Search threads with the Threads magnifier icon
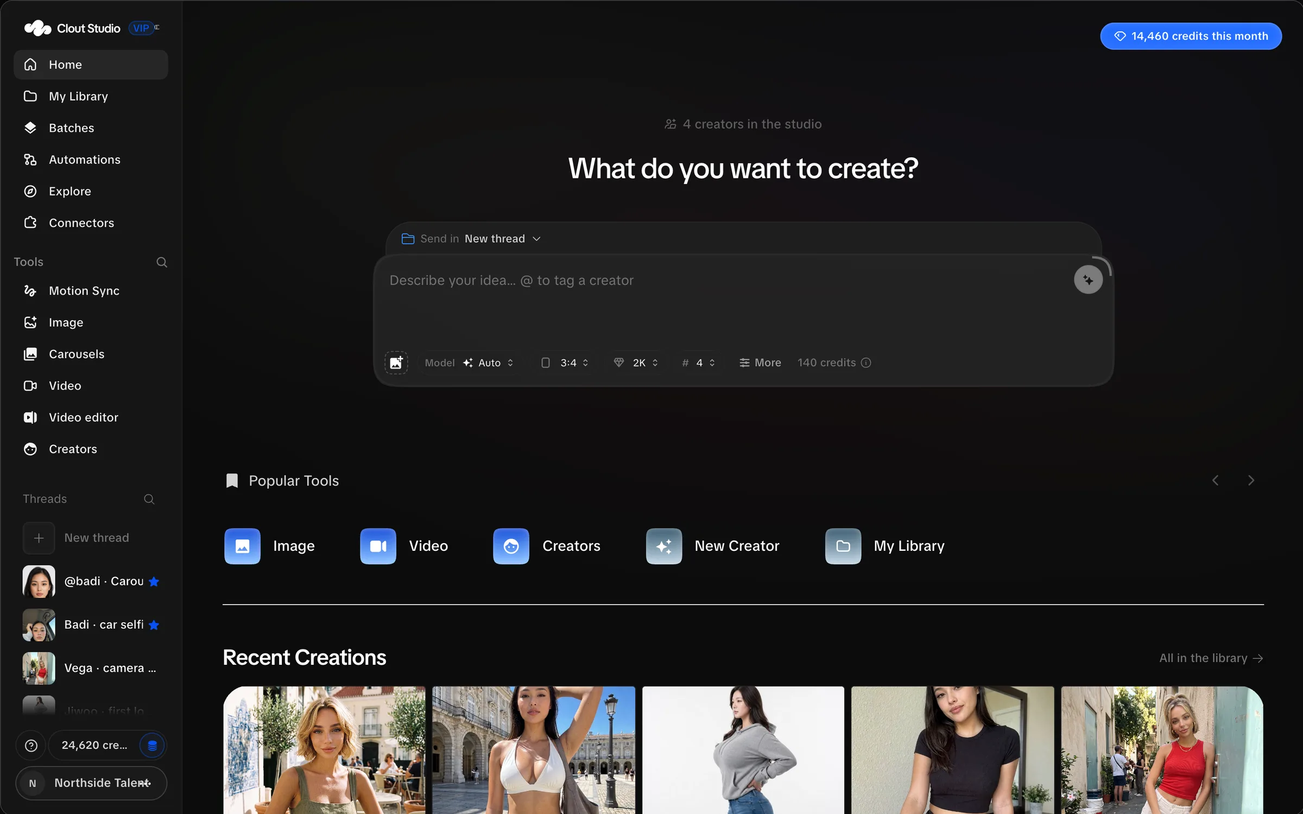Screen dimensions: 1303x814 (x=149, y=499)
